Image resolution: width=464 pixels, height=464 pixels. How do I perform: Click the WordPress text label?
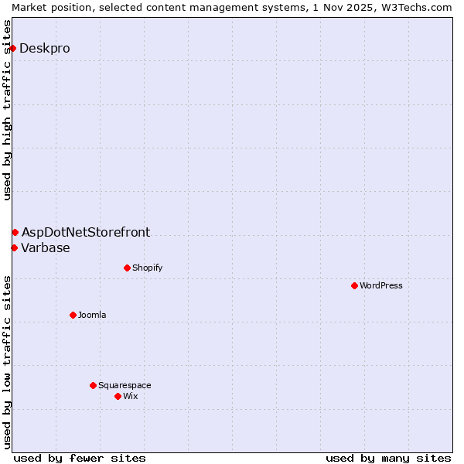381,285
